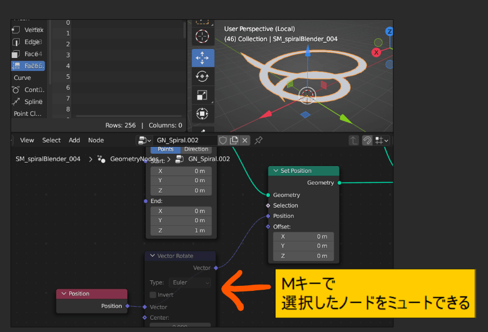Switch to Points mode tab
488x332 pixels.
coord(165,149)
